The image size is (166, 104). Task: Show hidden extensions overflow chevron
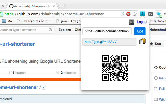click(165, 14)
